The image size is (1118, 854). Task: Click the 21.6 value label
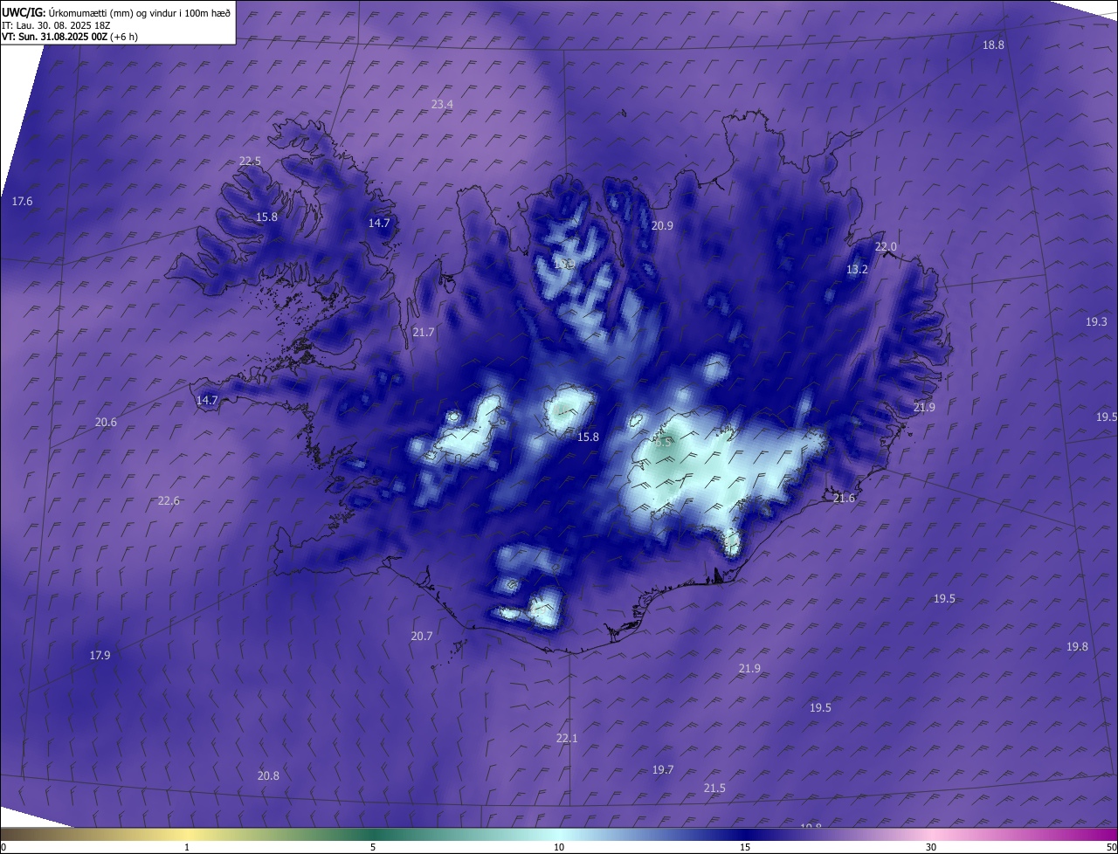pyautogui.click(x=844, y=499)
